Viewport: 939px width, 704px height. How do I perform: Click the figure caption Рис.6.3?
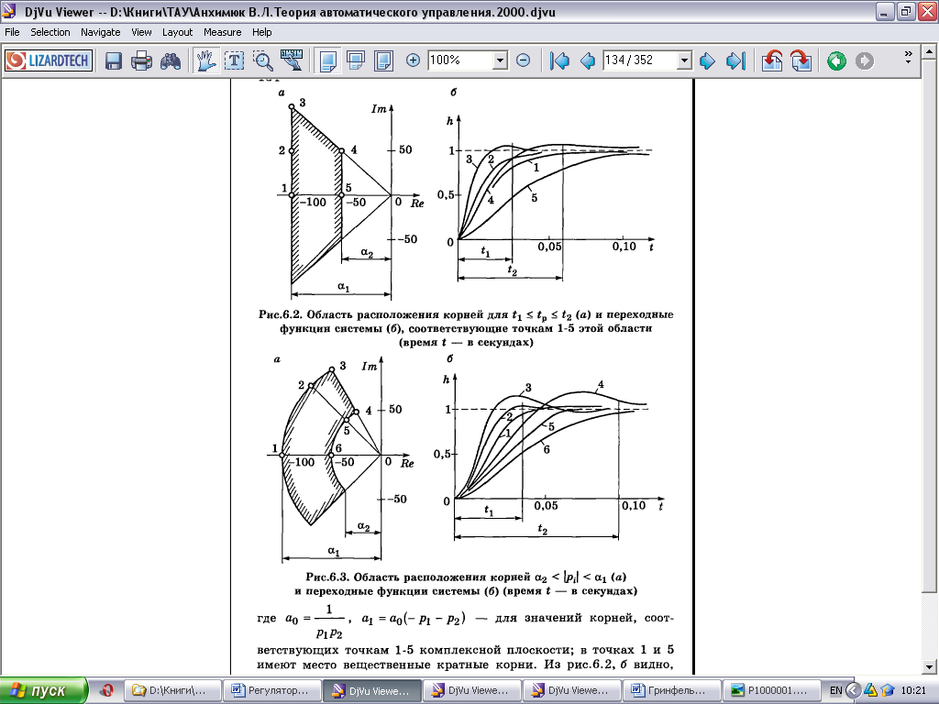click(466, 584)
